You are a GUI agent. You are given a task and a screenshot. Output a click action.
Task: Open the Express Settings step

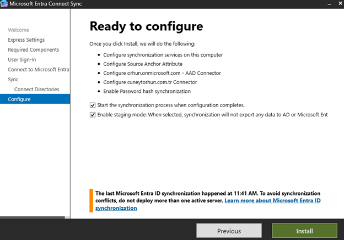coord(26,40)
